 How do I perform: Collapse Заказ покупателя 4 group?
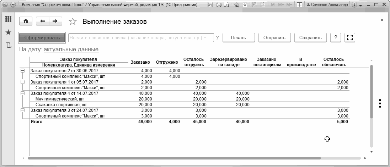[23, 93]
